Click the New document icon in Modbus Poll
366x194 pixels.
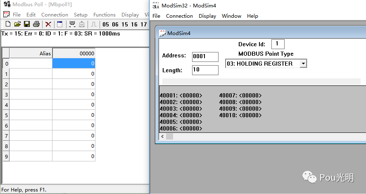[x=8, y=24]
